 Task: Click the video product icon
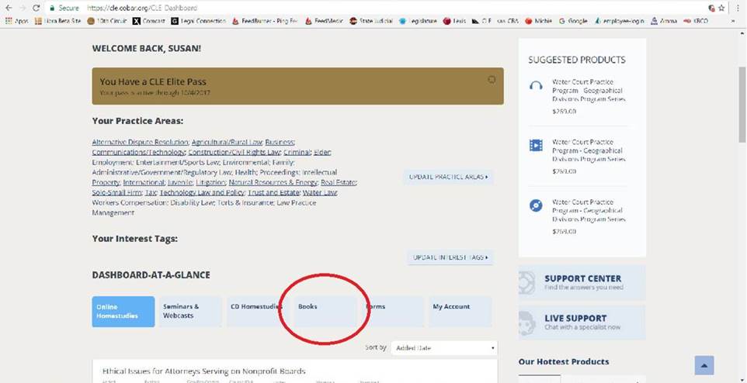(x=536, y=145)
